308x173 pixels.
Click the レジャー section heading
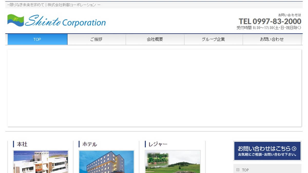coord(158,144)
